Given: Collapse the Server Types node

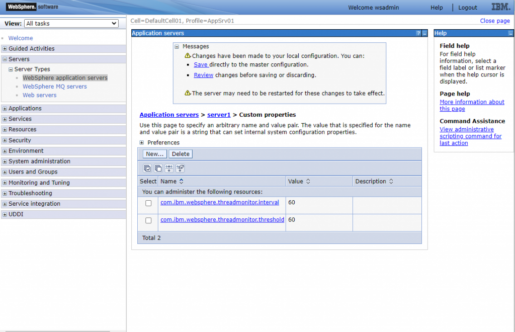Looking at the screenshot, I should 11,69.
